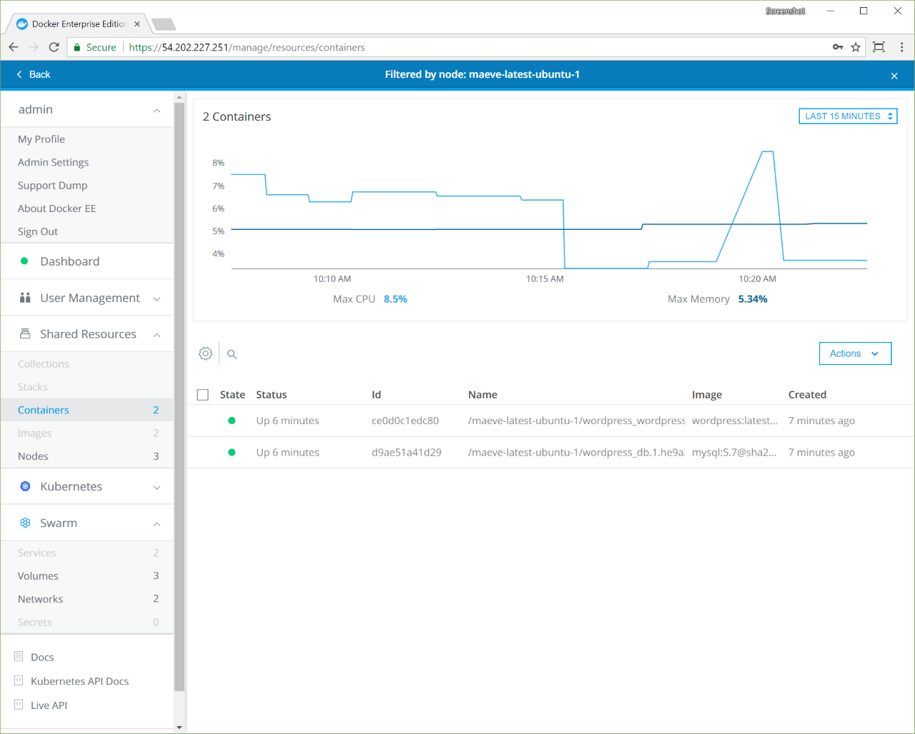The width and height of the screenshot is (915, 734).
Task: Click the Swarm icon in the sidebar
Action: click(x=25, y=523)
